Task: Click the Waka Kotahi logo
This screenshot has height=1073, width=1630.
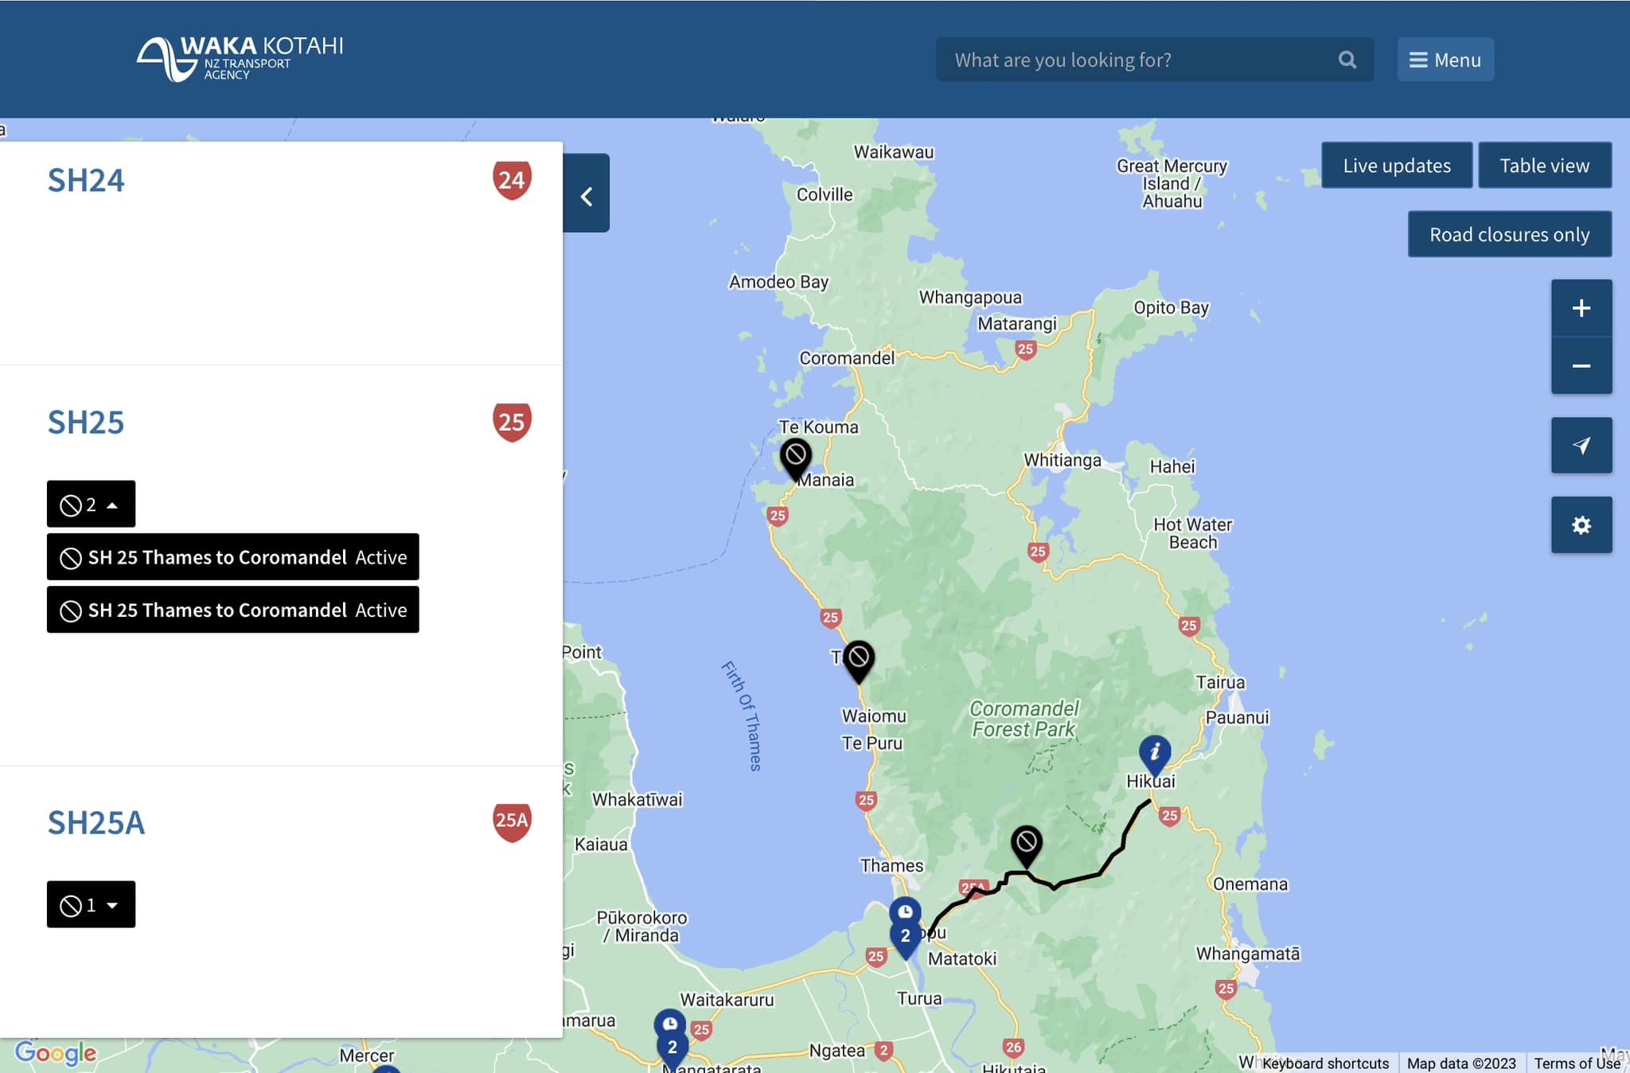Action: [240, 58]
